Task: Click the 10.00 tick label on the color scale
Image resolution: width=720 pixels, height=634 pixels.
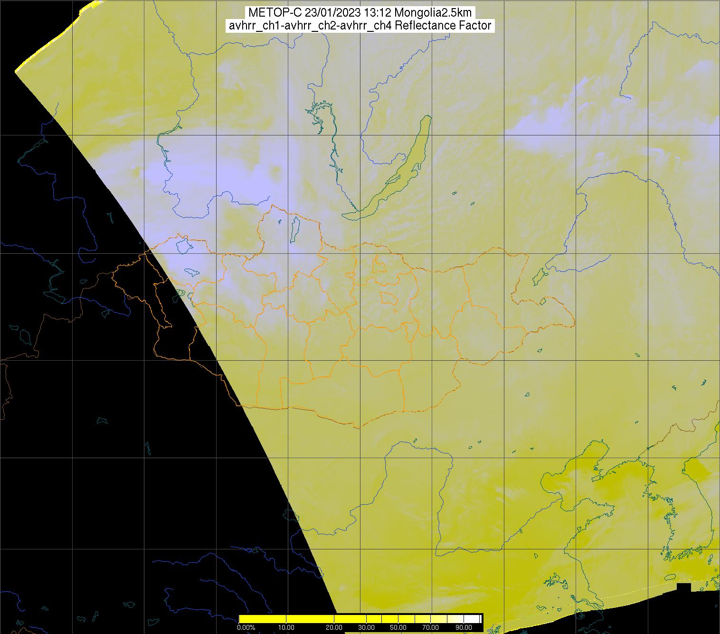Action: (286, 628)
